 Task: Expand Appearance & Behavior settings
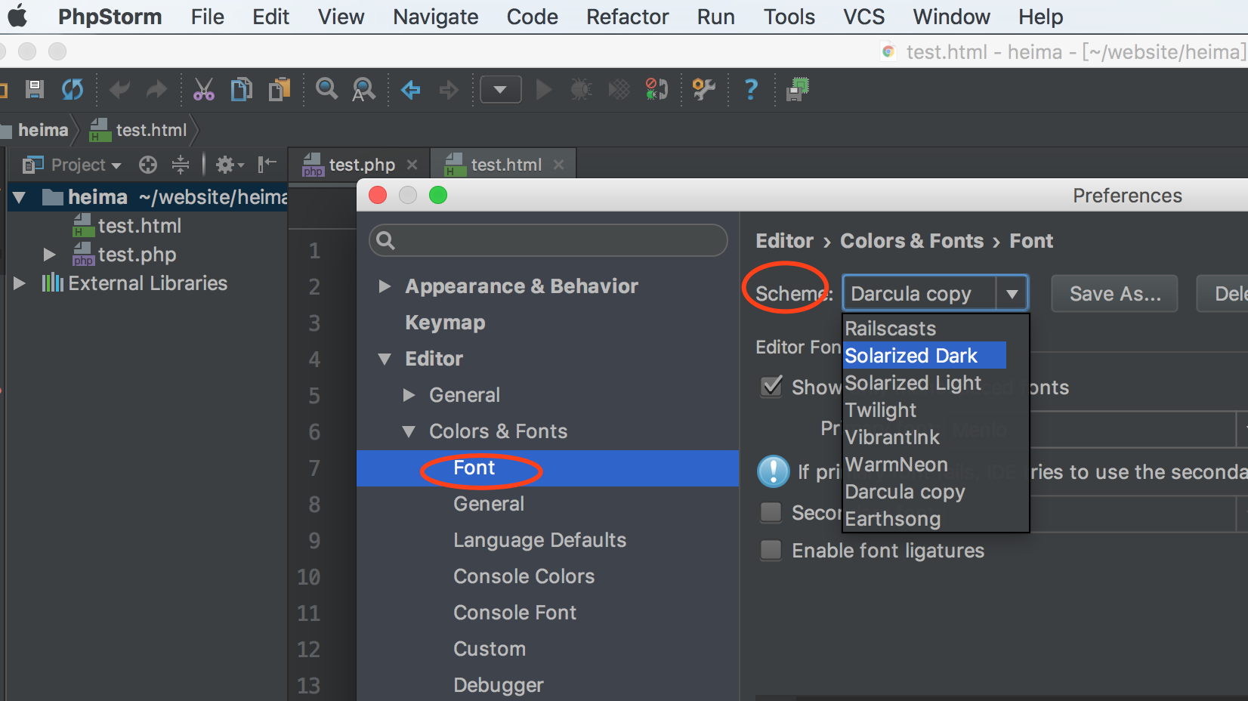[385, 286]
